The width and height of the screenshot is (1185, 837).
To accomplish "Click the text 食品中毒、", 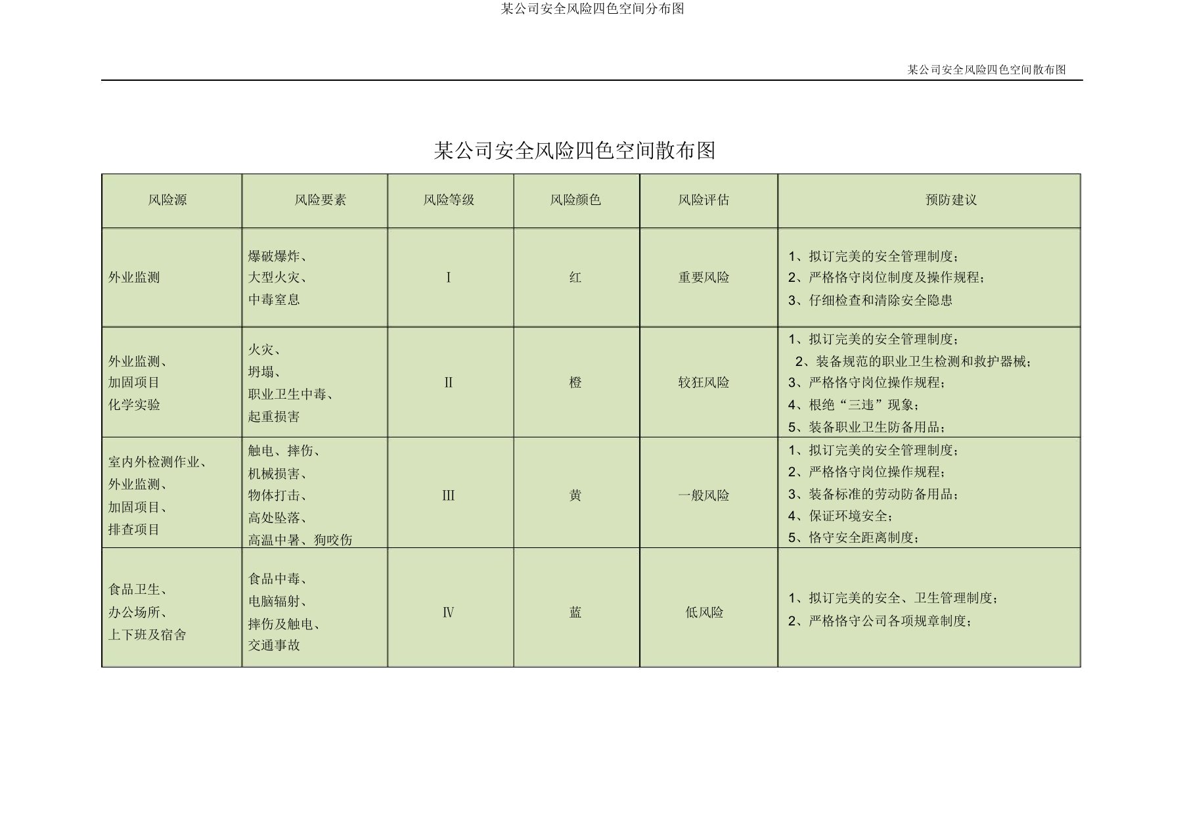I will [x=277, y=579].
